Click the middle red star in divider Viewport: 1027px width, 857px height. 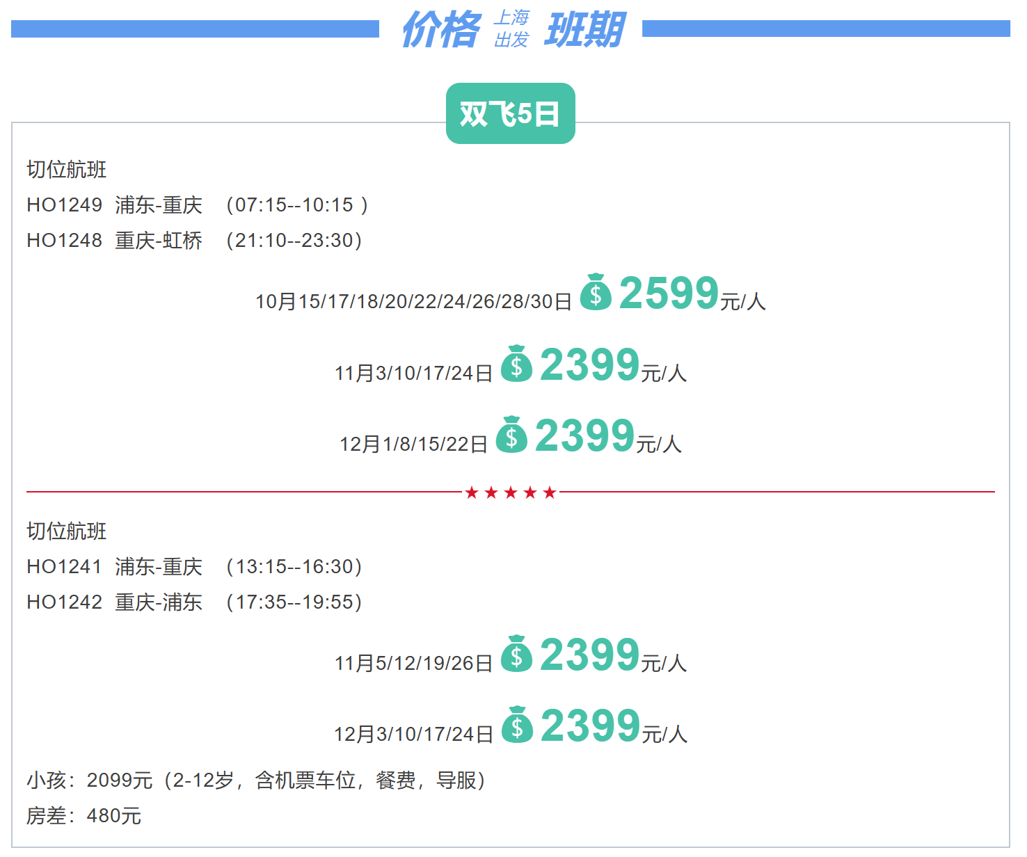pyautogui.click(x=511, y=492)
